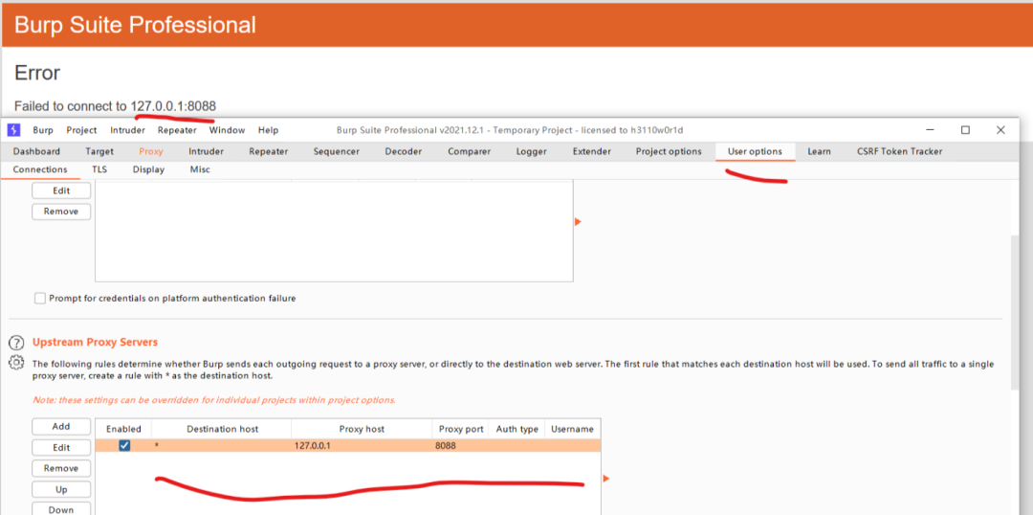The height and width of the screenshot is (515, 1033).
Task: Click the 'Failed to connect to 127.0.0.1:8088' text
Action: [116, 105]
